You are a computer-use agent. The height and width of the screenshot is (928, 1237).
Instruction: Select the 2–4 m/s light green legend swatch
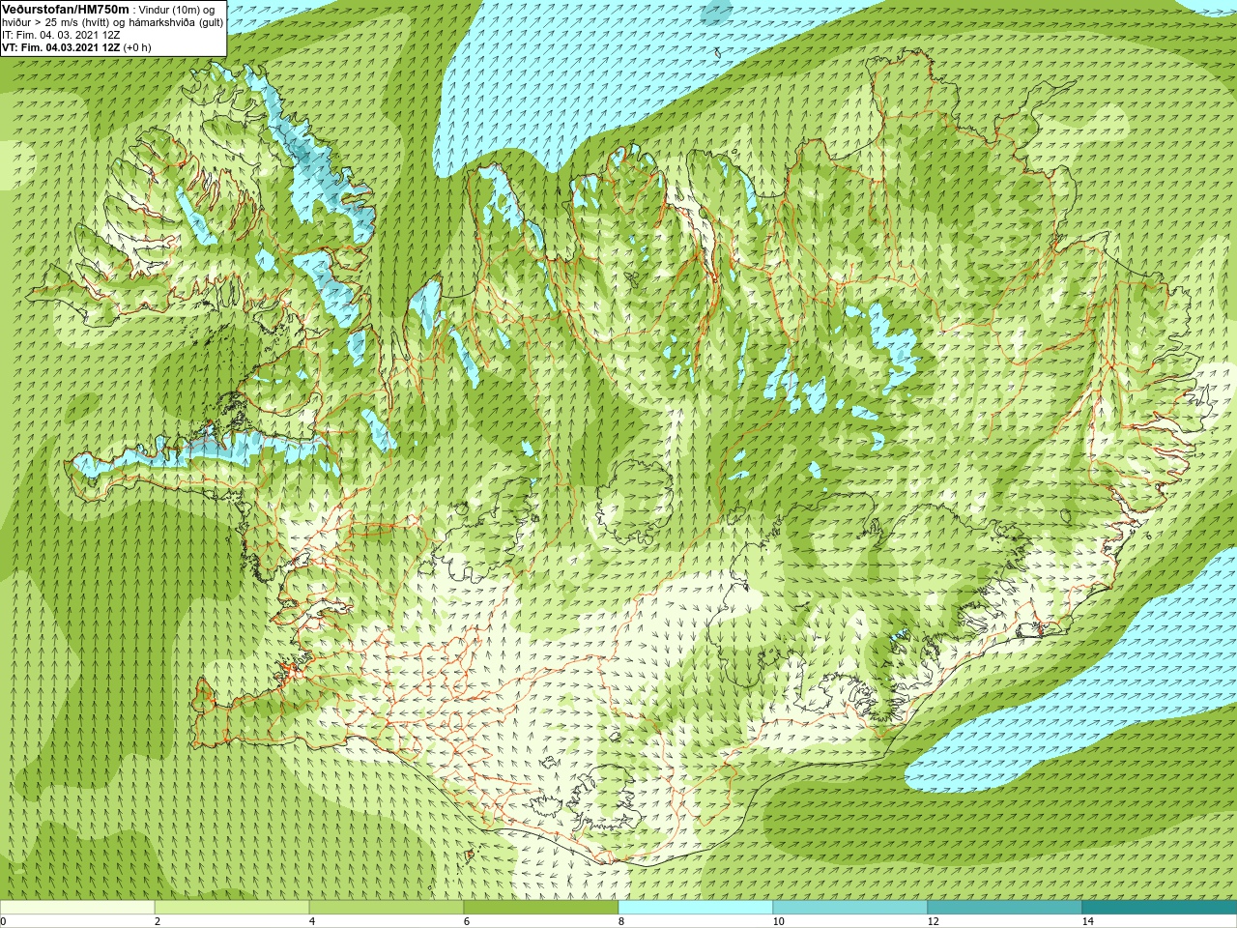click(x=232, y=908)
